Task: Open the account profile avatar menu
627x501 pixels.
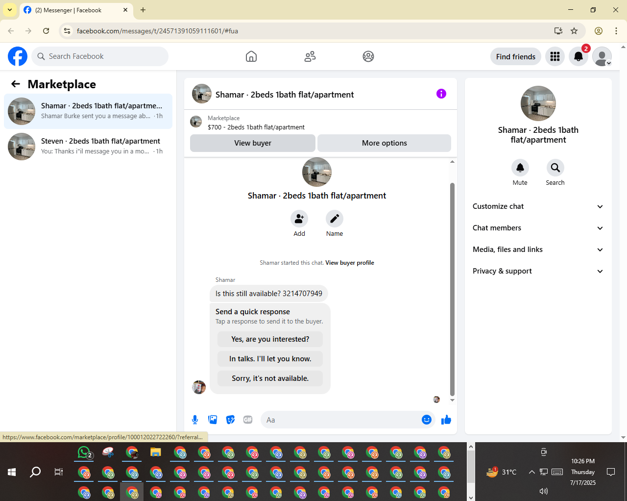Action: pos(602,56)
